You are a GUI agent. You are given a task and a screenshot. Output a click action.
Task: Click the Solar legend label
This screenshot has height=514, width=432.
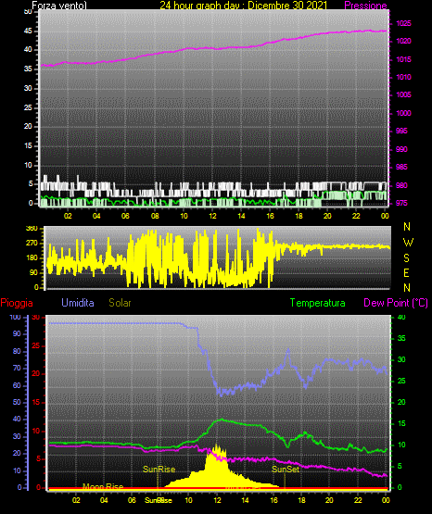120,303
